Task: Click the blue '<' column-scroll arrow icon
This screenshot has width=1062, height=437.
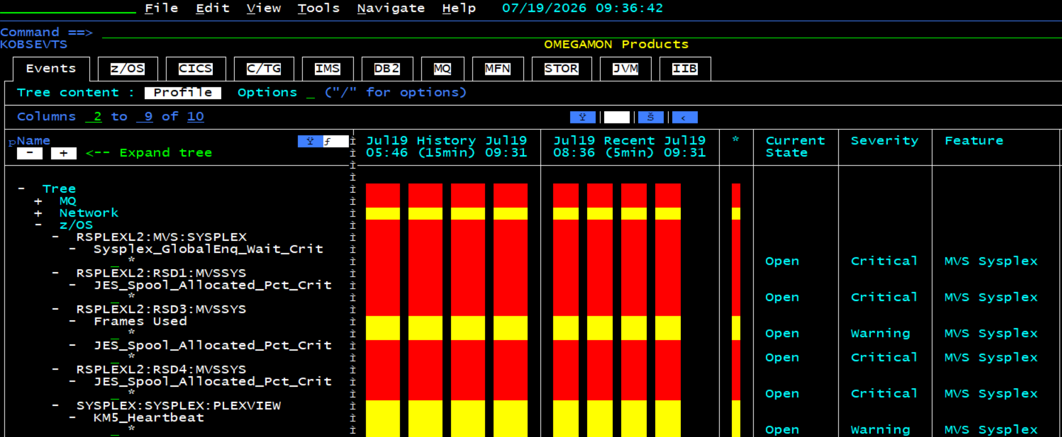Action: [x=685, y=117]
